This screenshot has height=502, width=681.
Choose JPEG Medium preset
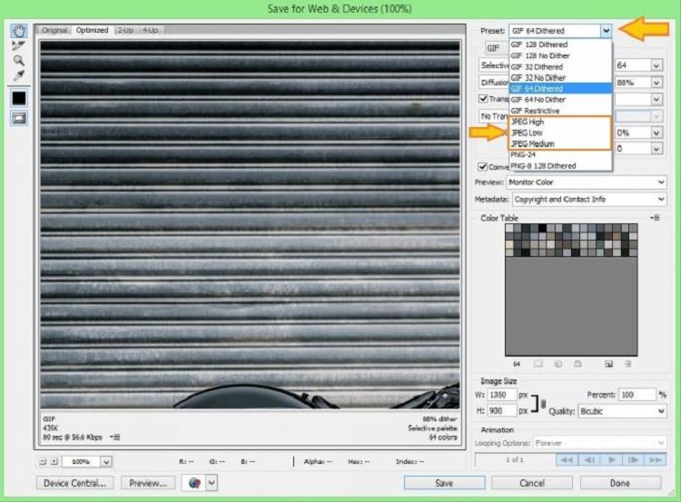click(560, 143)
